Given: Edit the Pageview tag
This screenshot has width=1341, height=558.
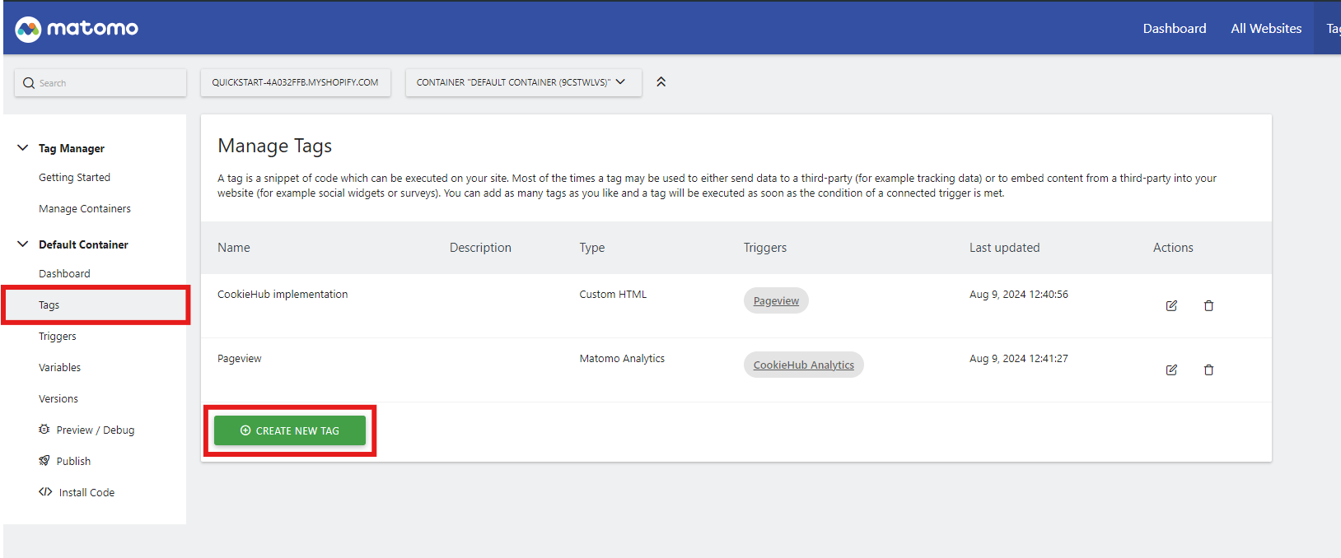Looking at the screenshot, I should click(x=1171, y=370).
